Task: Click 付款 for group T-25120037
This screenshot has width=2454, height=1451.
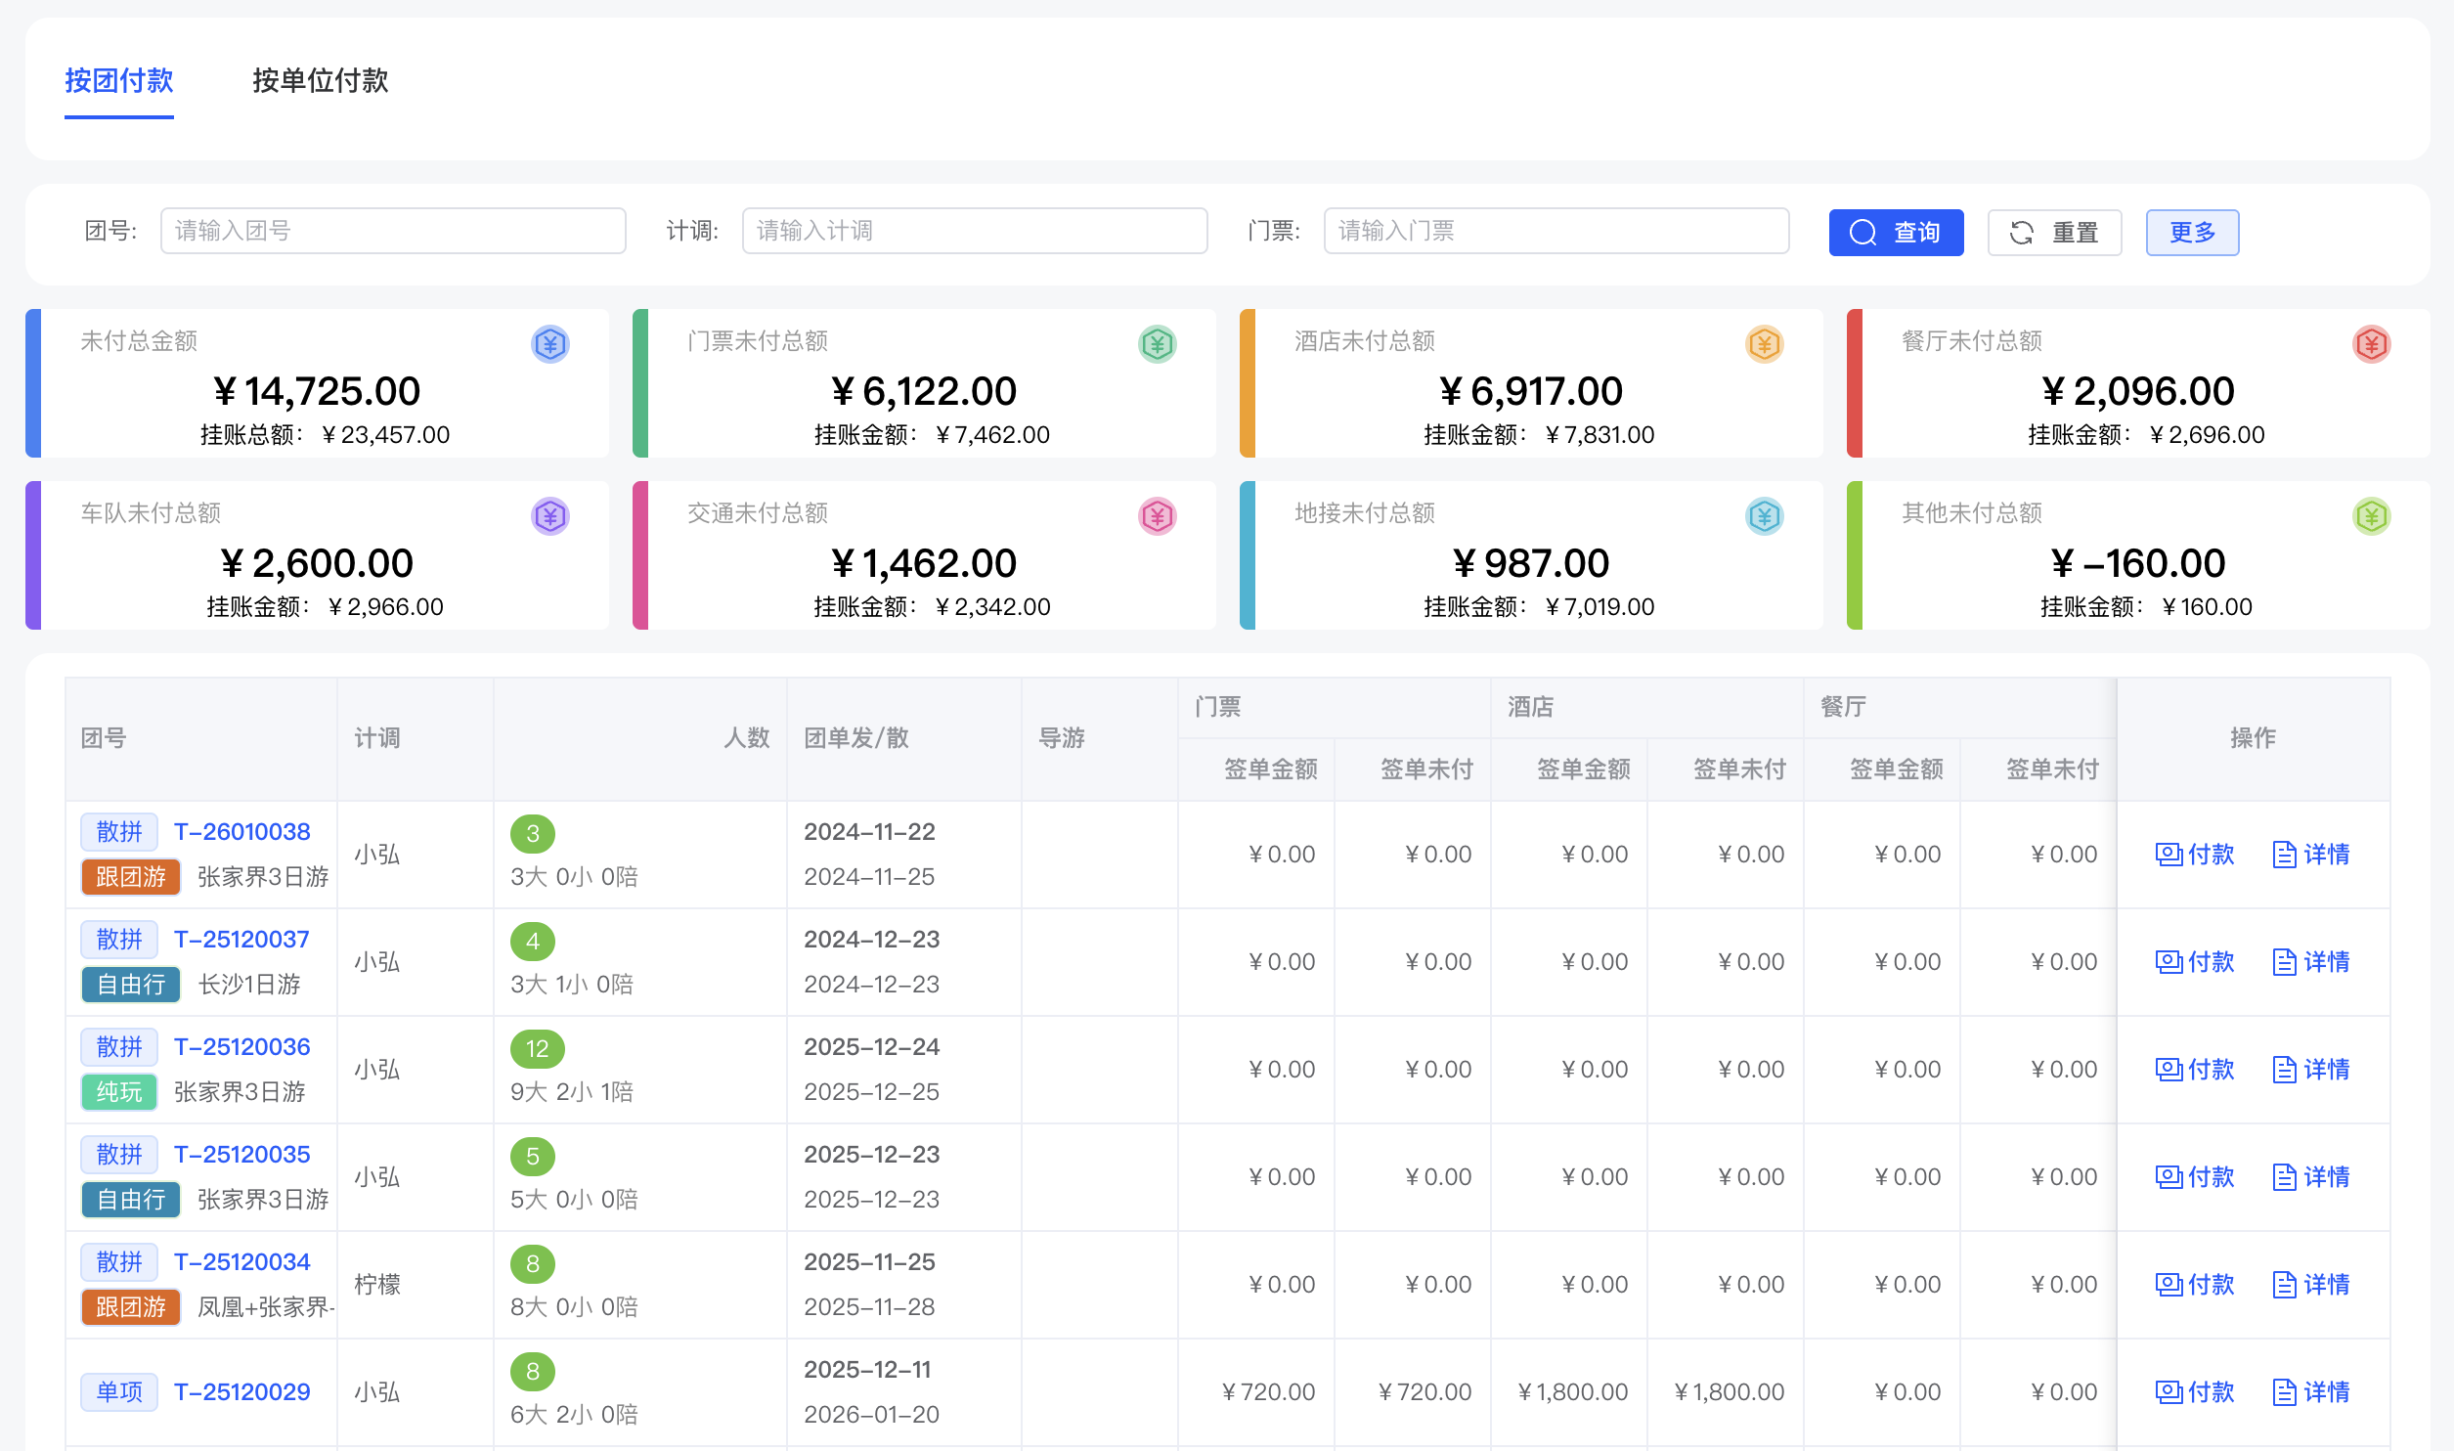Action: pyautogui.click(x=2195, y=962)
